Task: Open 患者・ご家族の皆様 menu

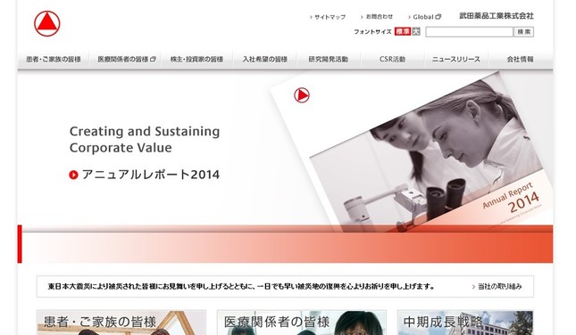Action: coord(54,59)
